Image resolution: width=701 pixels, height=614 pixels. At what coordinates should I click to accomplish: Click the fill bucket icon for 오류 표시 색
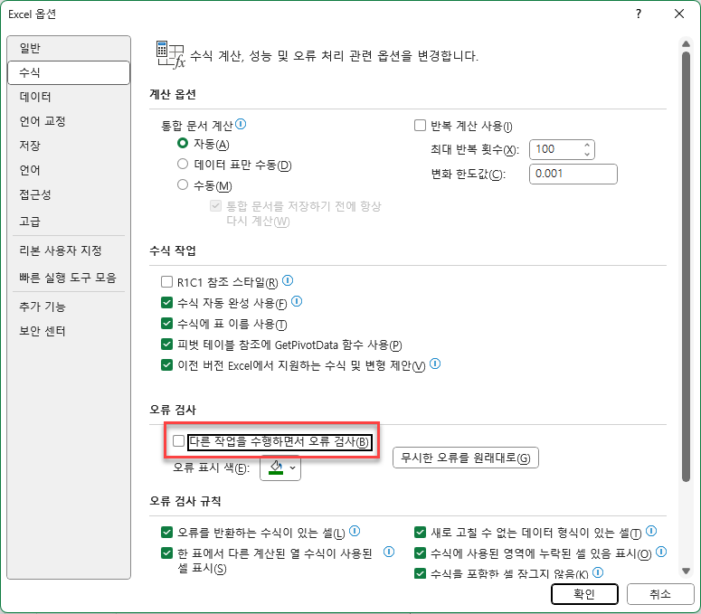tap(276, 468)
